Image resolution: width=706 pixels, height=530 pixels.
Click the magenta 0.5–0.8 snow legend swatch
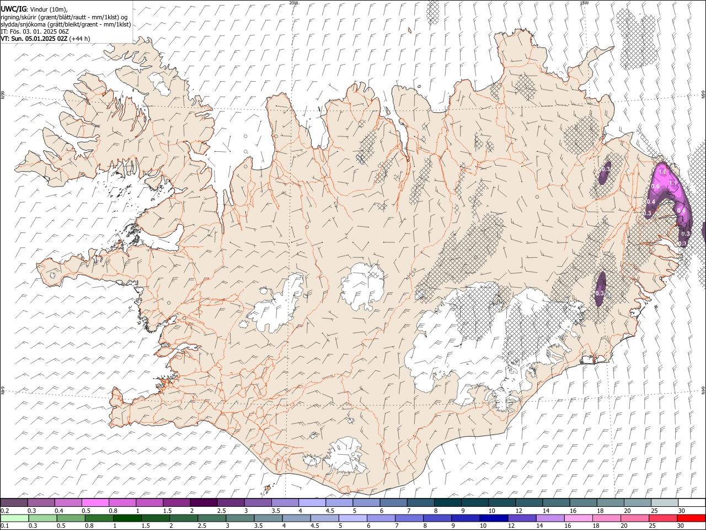(95, 503)
